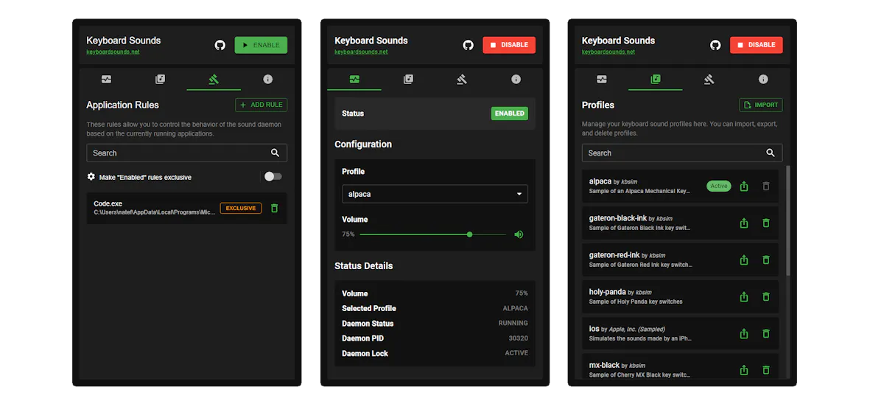Click the volume speaker icon beside the slider
884x404 pixels.
[x=519, y=234]
